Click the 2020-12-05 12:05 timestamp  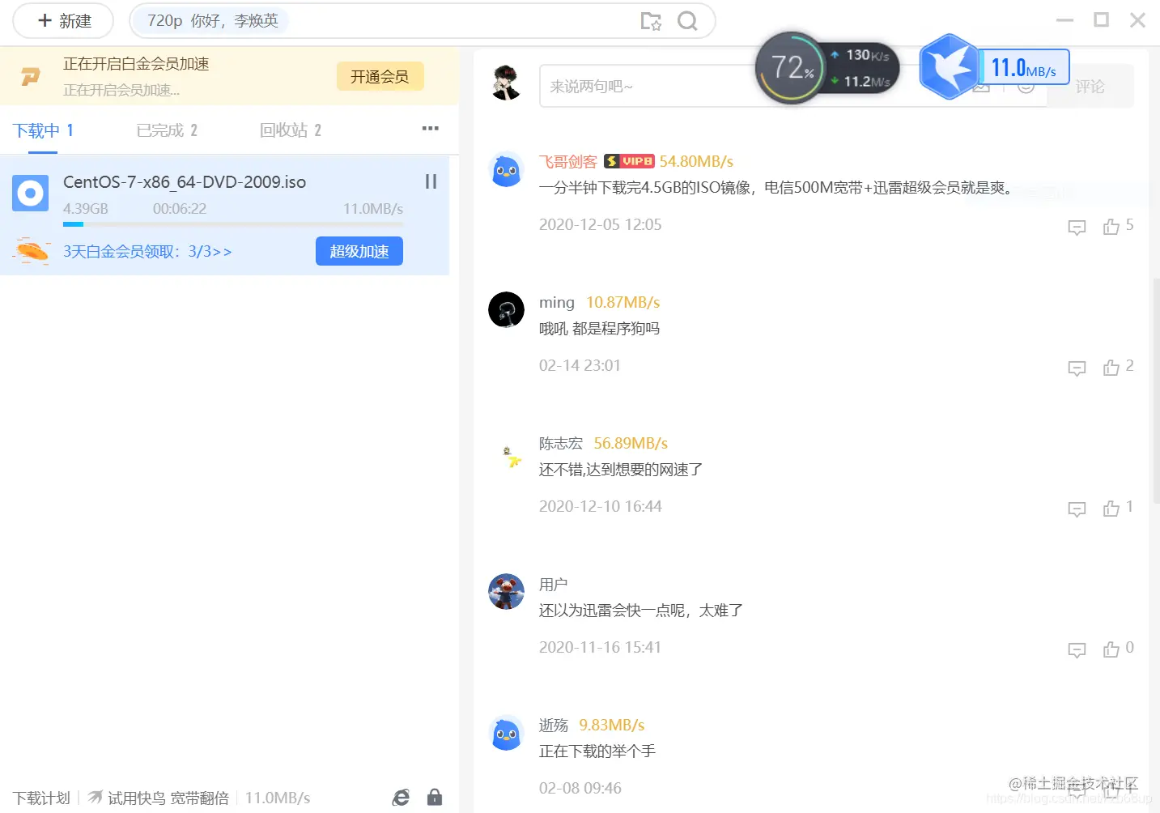(x=601, y=225)
